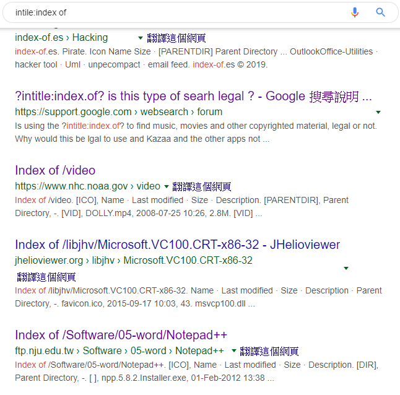Open dropdown arrow next to index-of.es Hacking
The image size is (400, 395).
(141, 38)
